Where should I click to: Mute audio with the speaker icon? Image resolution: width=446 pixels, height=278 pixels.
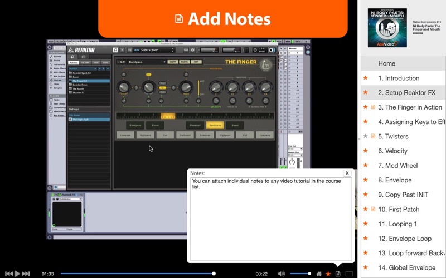(x=281, y=274)
